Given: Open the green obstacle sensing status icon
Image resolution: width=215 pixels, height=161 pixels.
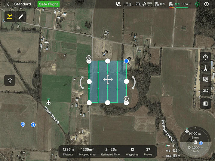Looking at the screenshot, I should coord(197,4).
